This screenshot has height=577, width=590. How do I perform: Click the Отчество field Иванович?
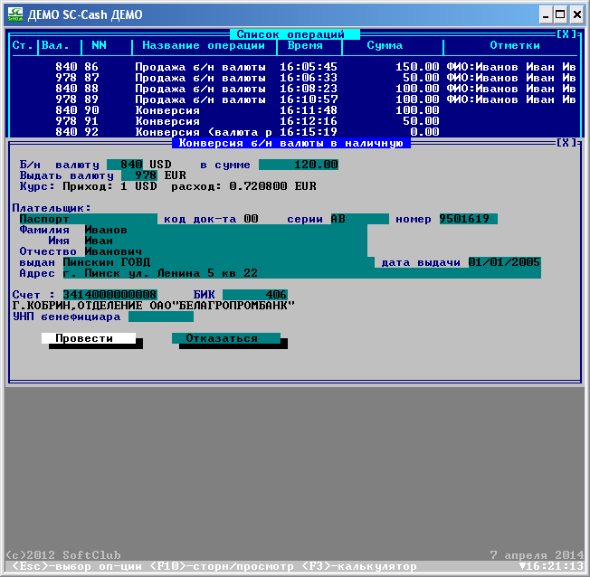(x=226, y=251)
